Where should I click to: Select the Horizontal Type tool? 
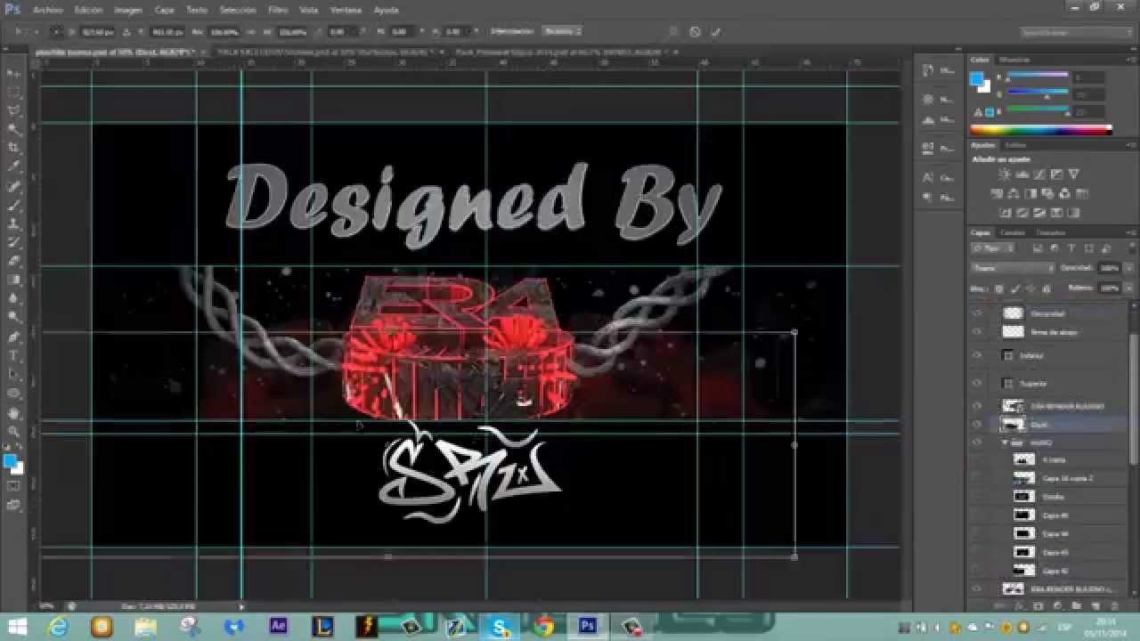tap(13, 355)
